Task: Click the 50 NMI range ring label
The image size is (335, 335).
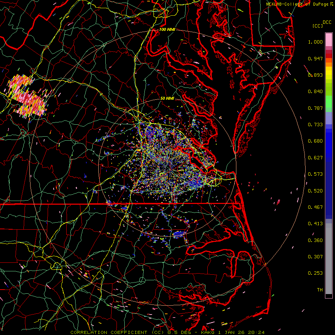Action: 167,98
